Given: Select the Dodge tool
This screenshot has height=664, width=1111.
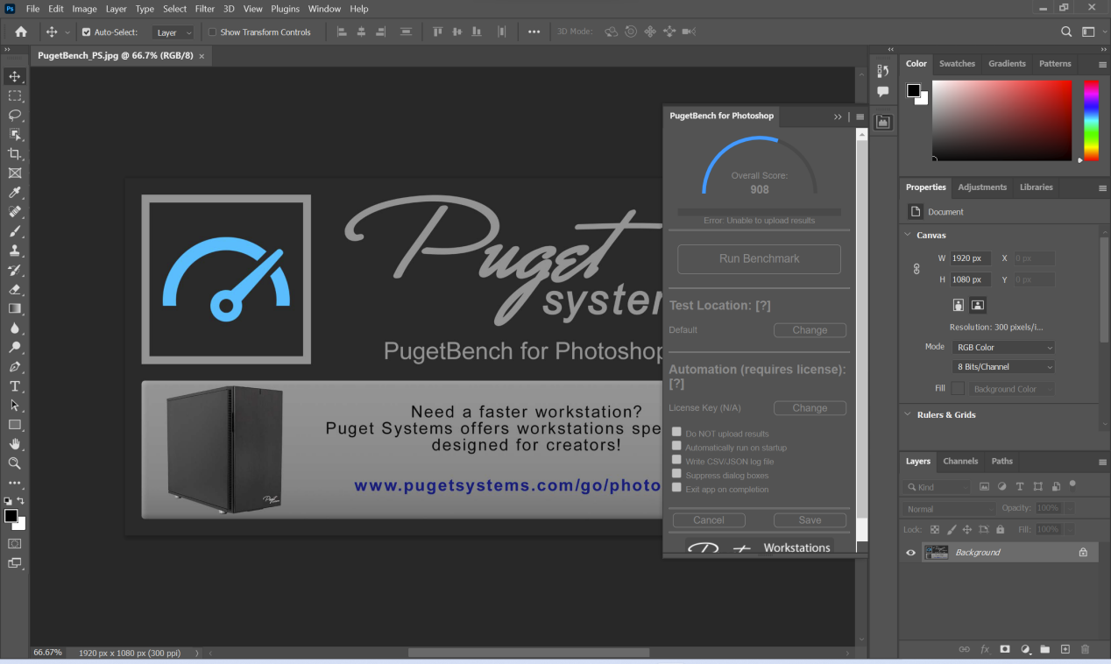Looking at the screenshot, I should (x=15, y=348).
